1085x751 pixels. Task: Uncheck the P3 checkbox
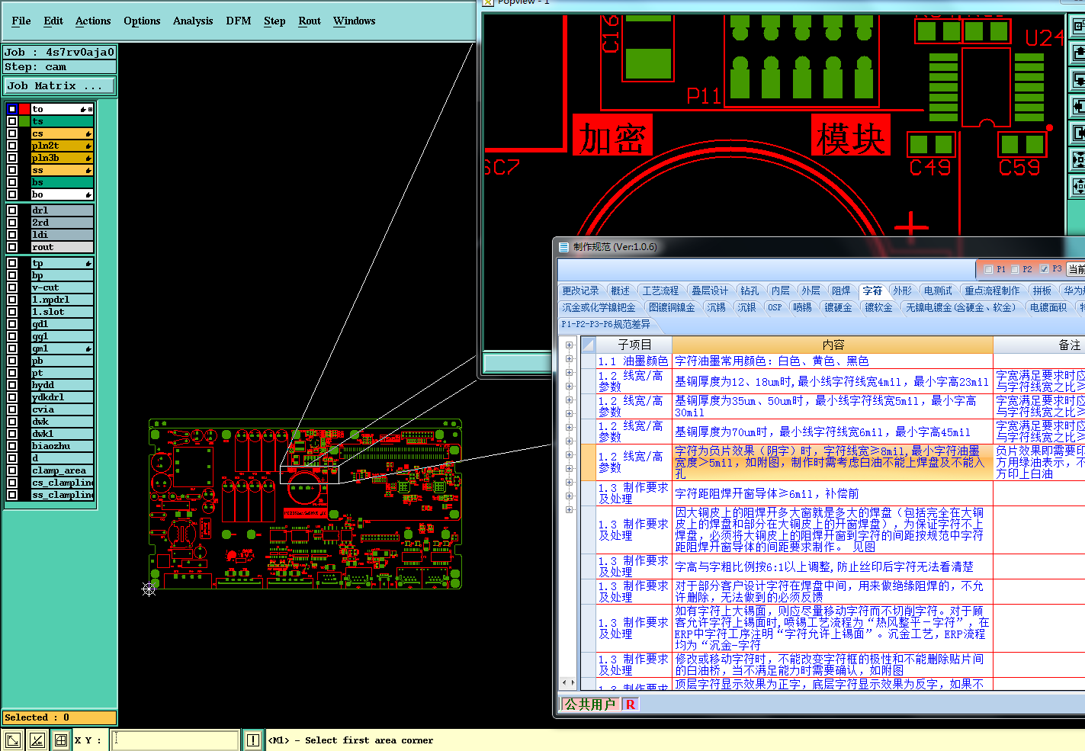pos(1044,269)
